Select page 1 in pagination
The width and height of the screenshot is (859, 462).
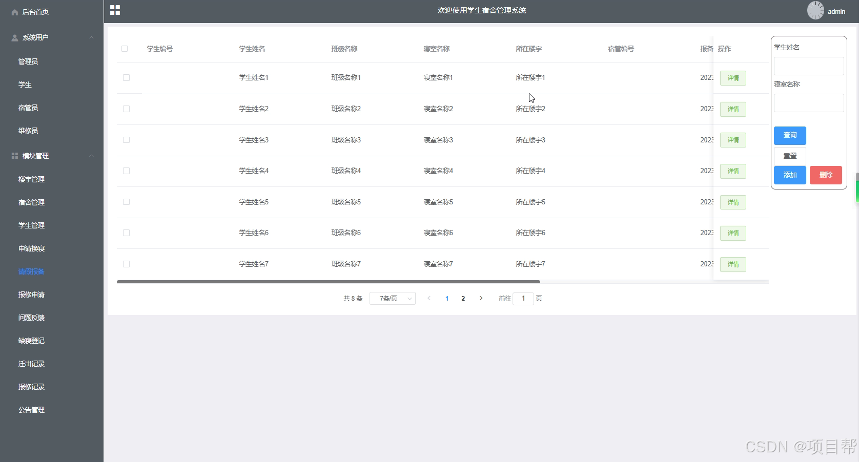click(x=447, y=298)
